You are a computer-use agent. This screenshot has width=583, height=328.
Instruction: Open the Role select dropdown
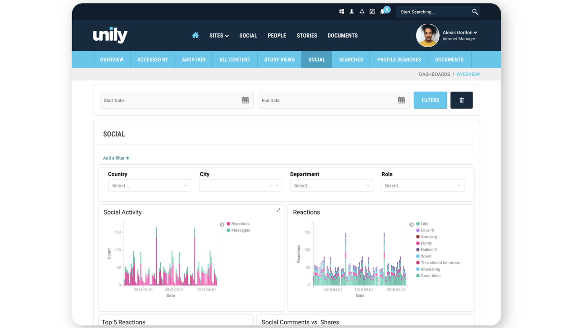click(423, 186)
